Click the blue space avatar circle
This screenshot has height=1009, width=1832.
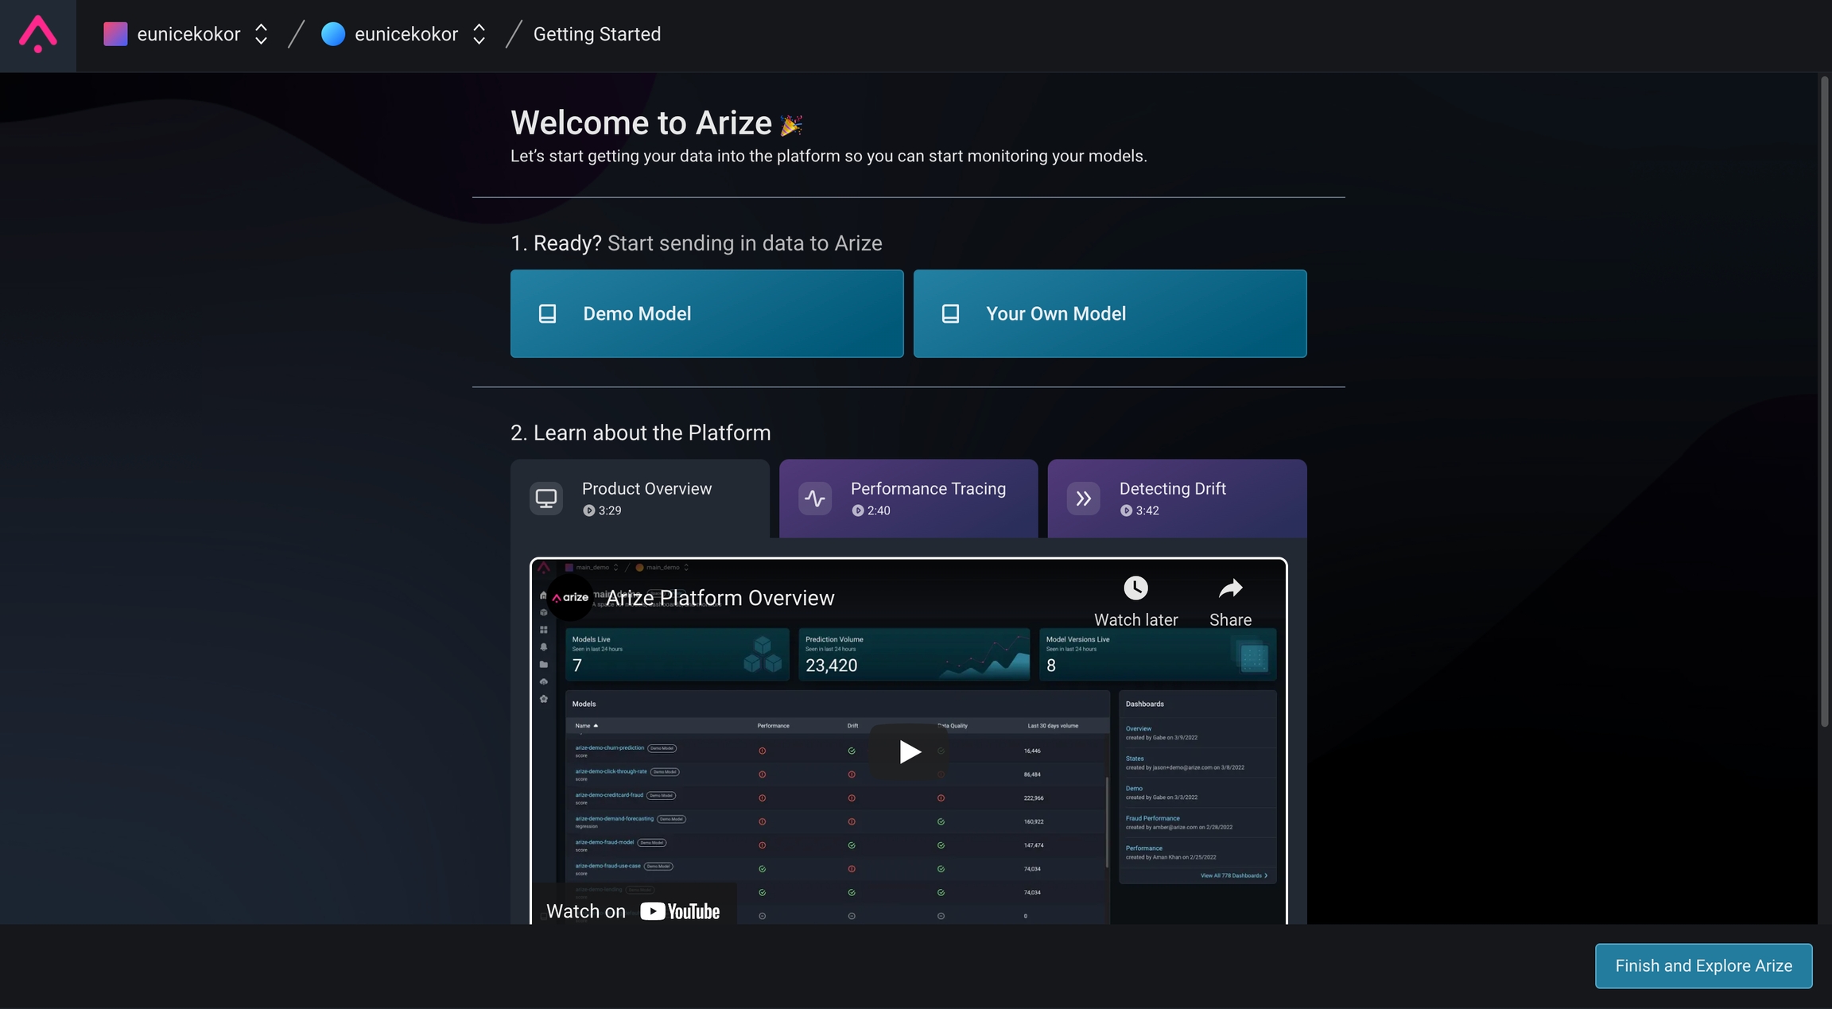[333, 34]
